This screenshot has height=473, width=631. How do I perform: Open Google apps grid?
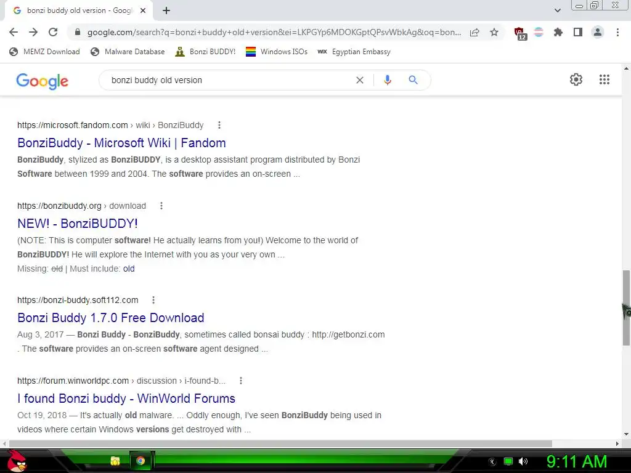point(604,79)
